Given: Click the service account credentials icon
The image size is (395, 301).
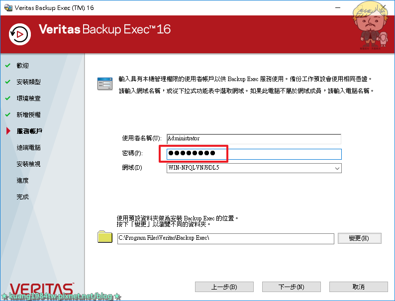Looking at the screenshot, I should tap(105, 84).
